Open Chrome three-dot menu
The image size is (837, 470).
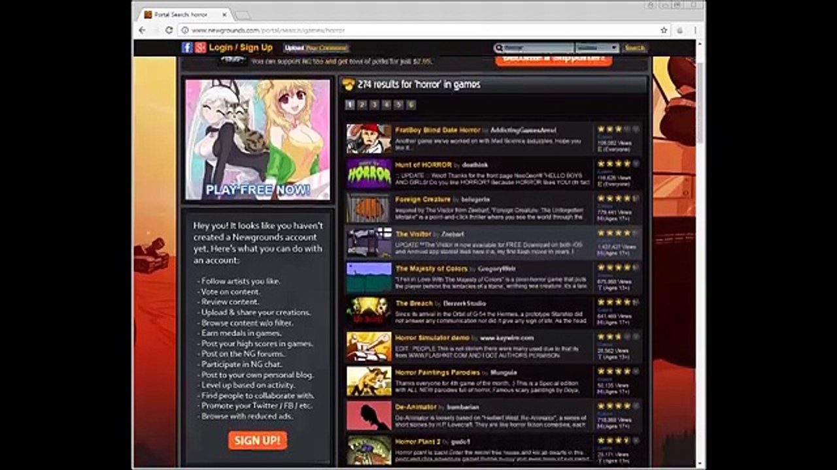pyautogui.click(x=695, y=30)
